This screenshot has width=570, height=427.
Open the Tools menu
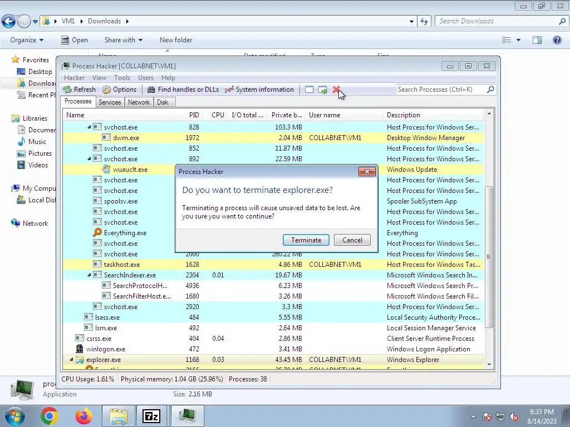point(122,78)
